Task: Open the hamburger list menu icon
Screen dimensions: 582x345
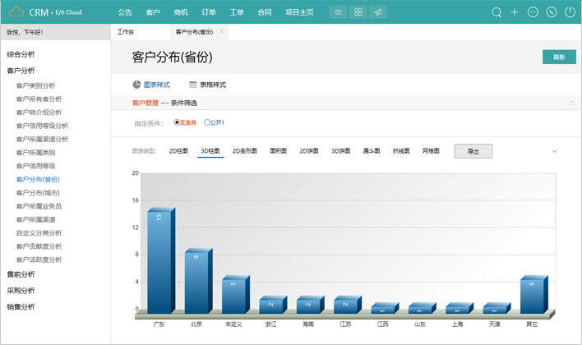Action: click(338, 12)
